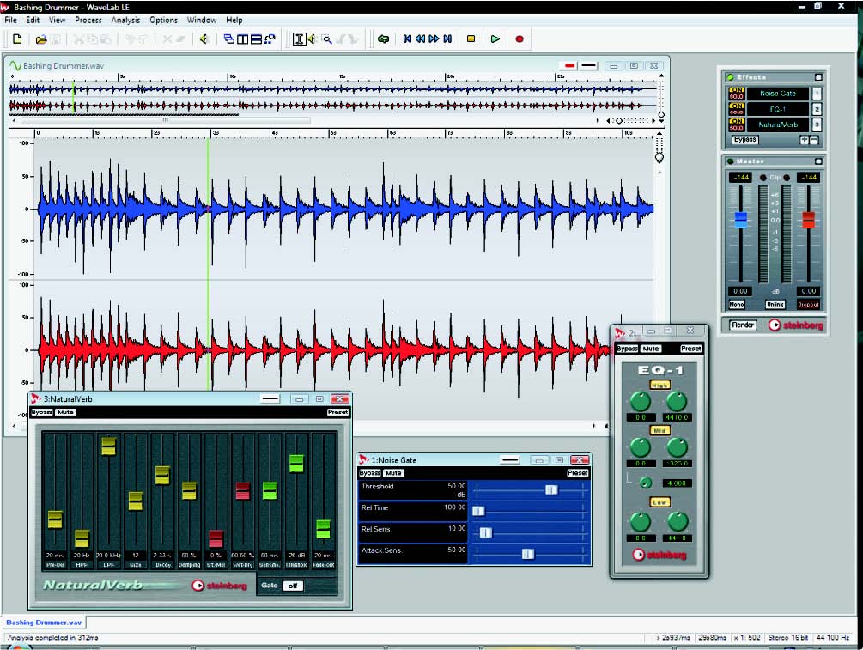
Task: Click the fast-forward transport button
Action: click(x=434, y=39)
